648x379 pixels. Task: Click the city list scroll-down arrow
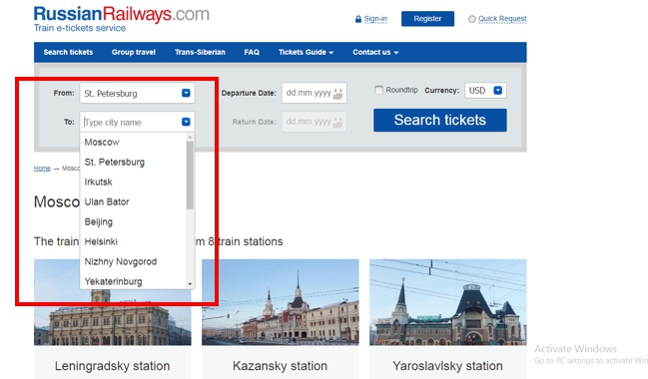pyautogui.click(x=190, y=284)
